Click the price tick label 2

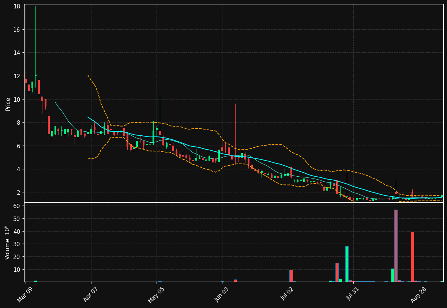point(19,192)
